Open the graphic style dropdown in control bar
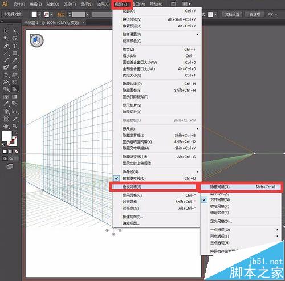Viewport: 285px width, 281px height. click(x=215, y=14)
